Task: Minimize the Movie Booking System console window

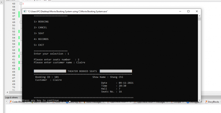Action: tap(180, 11)
